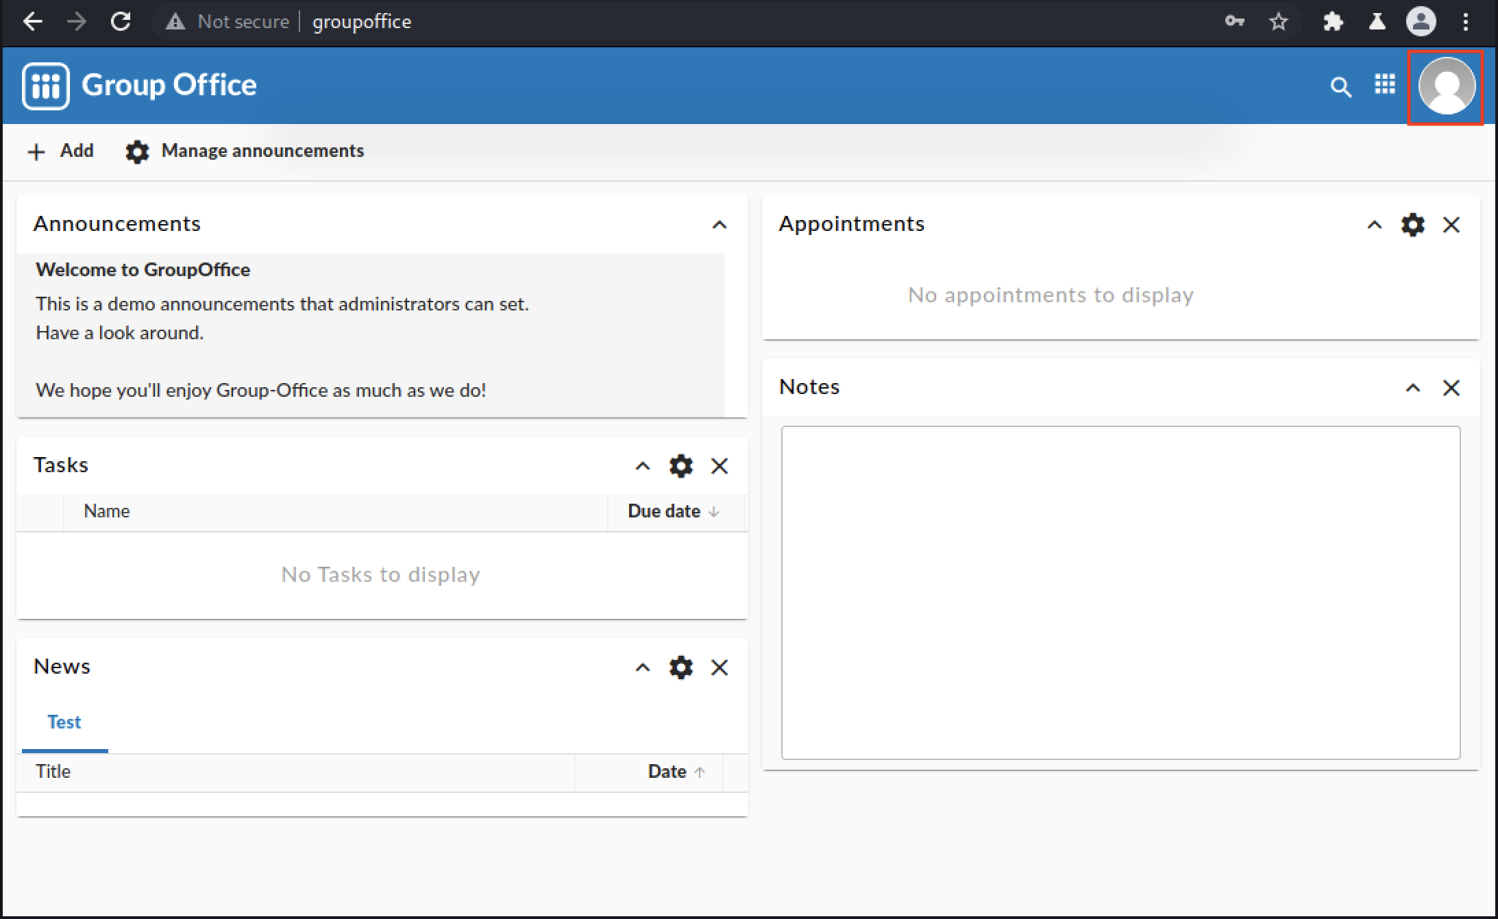Click the browser back arrow
This screenshot has height=919, width=1498.
coord(32,22)
